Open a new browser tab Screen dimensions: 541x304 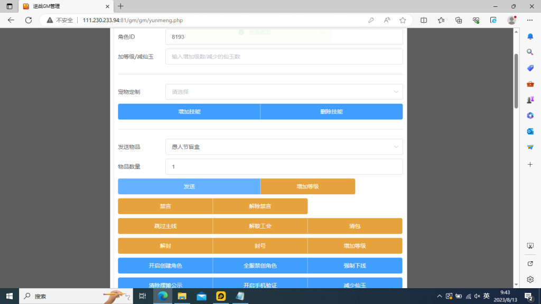[122, 7]
